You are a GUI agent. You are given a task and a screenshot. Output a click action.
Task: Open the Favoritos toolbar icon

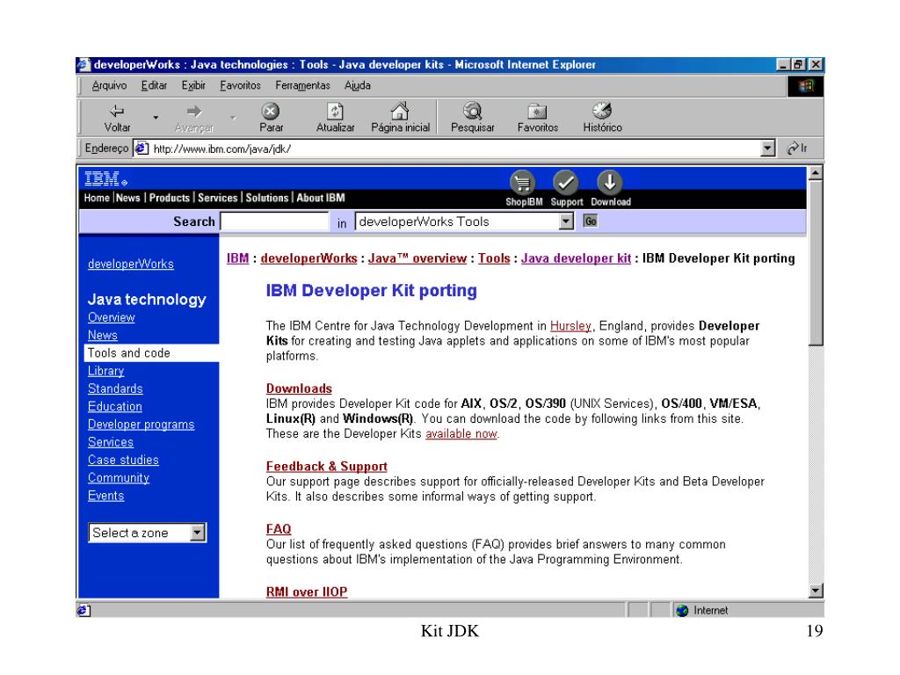(x=537, y=111)
